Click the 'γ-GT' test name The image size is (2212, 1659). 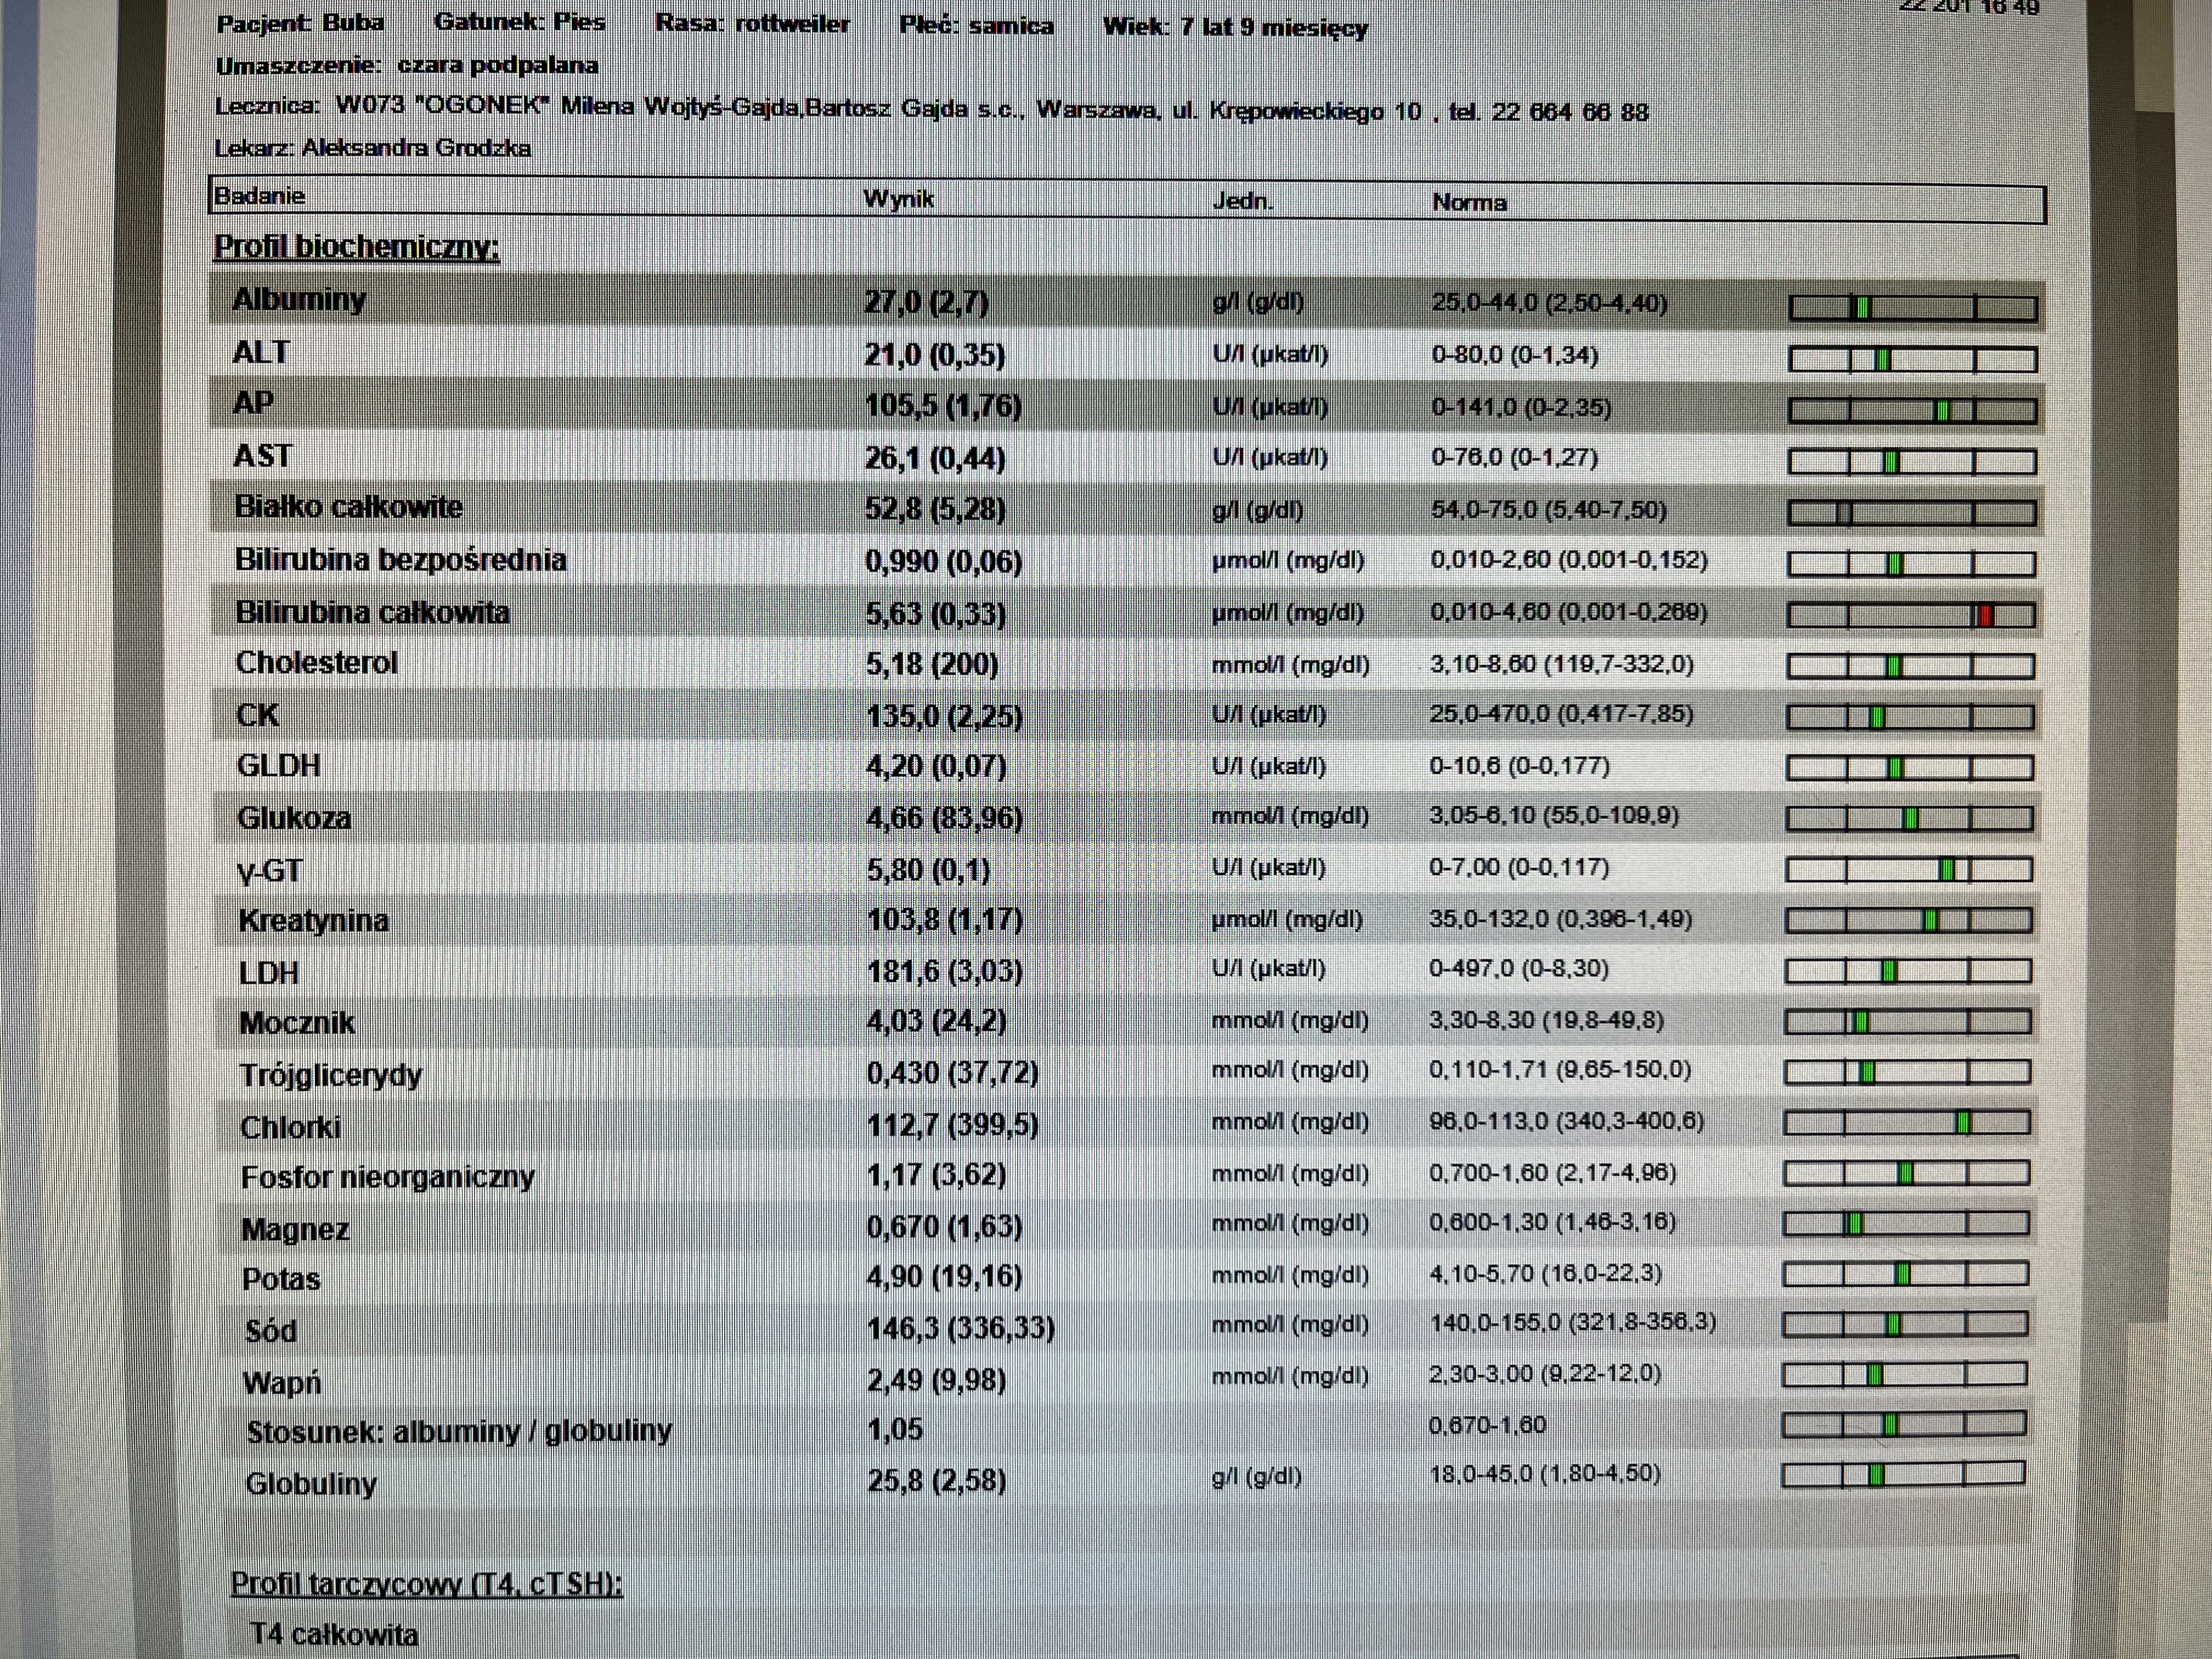coord(269,871)
